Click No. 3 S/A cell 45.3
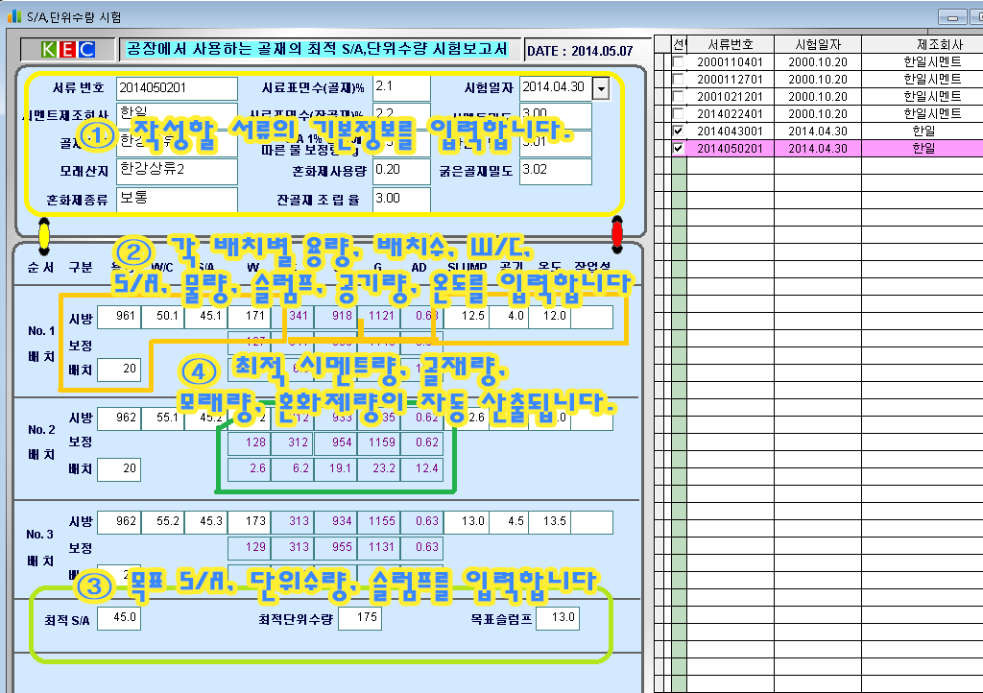Image resolution: width=983 pixels, height=693 pixels. 205,522
